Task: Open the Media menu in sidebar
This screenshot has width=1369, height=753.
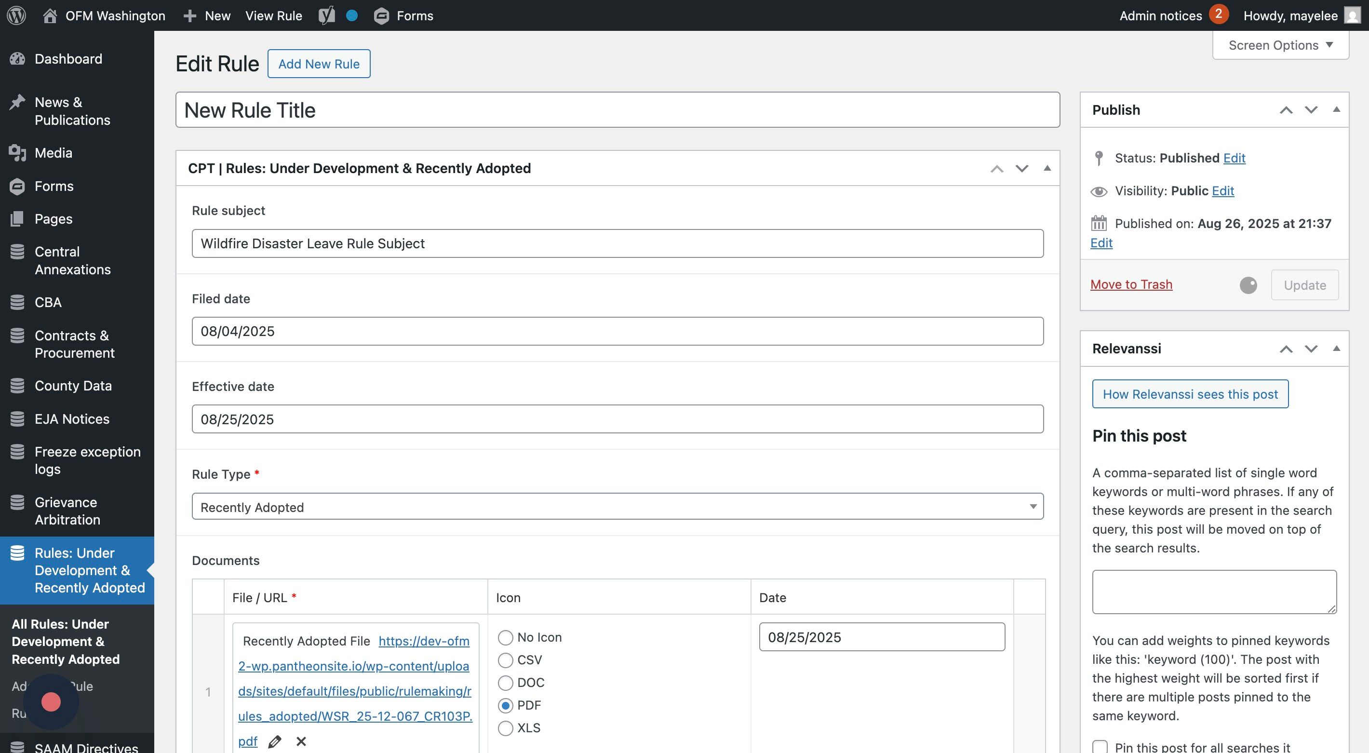Action: (53, 153)
